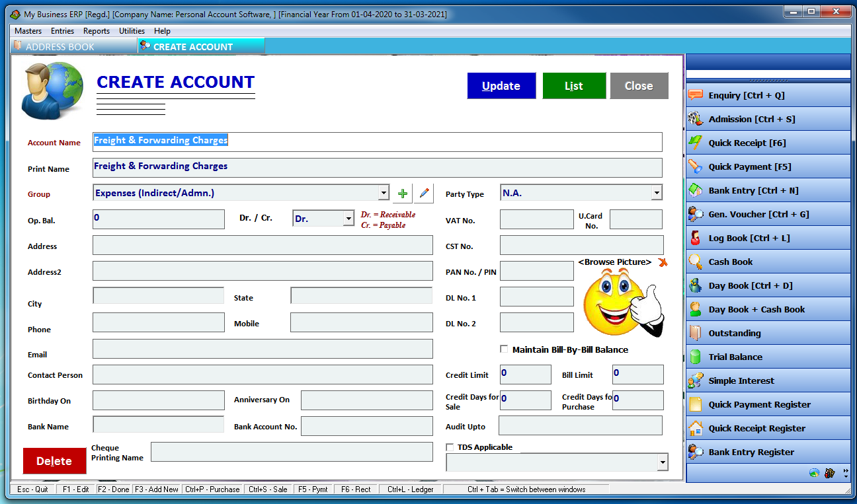The image size is (857, 504).
Task: Enable Maintain Bill-By-Bill Balance
Action: pos(504,349)
